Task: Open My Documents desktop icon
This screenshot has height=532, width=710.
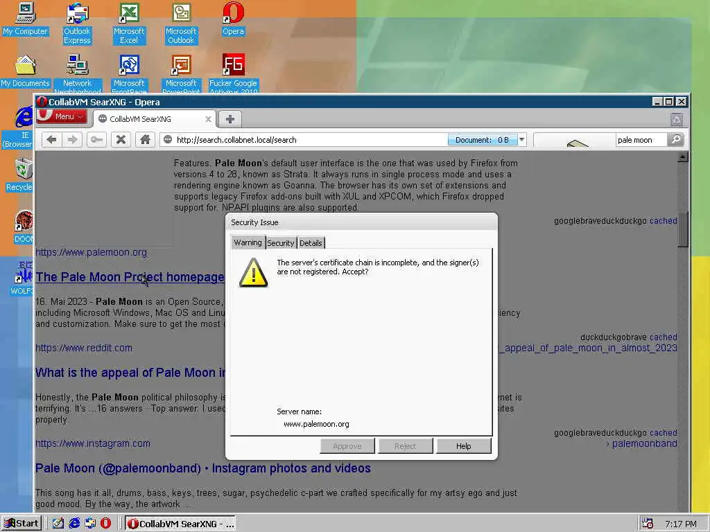Action: click(x=25, y=71)
